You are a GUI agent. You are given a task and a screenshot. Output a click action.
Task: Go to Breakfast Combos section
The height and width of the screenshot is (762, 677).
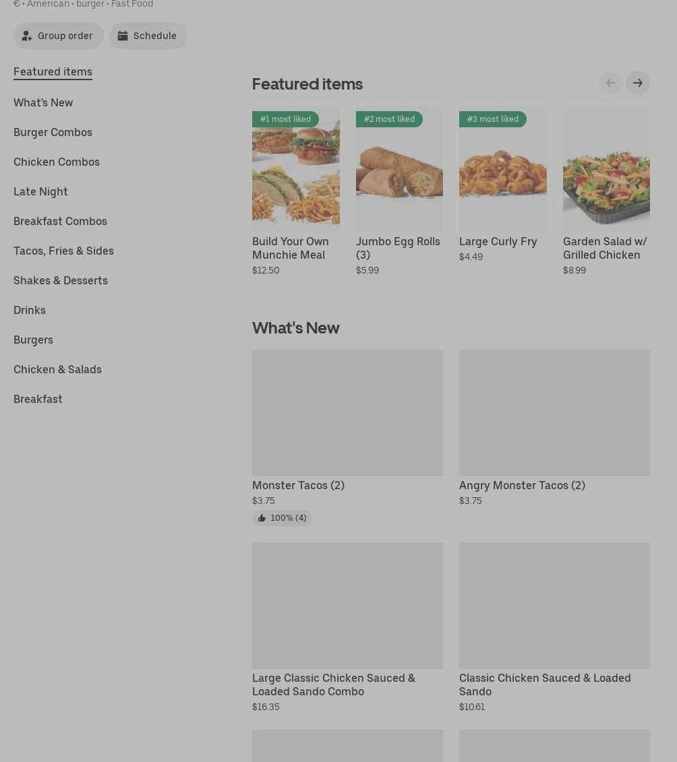pyautogui.click(x=60, y=221)
